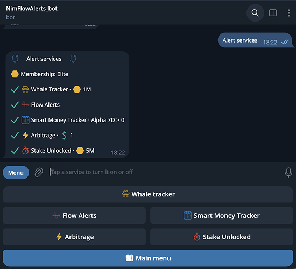Click the left bell icon in message
Screen dimensions: 296x269
click(x=15, y=59)
